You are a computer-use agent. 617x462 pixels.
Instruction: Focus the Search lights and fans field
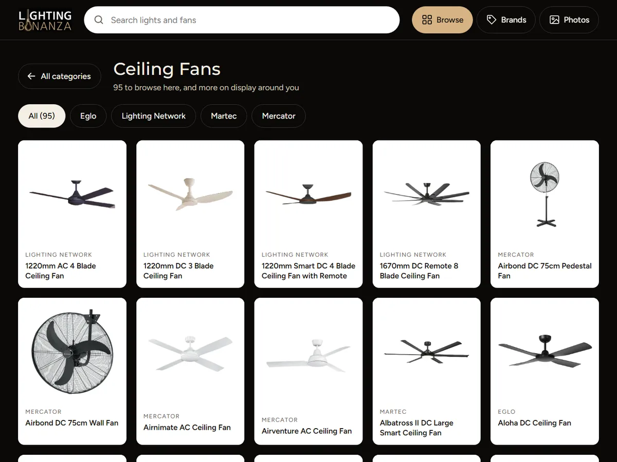pos(242,20)
